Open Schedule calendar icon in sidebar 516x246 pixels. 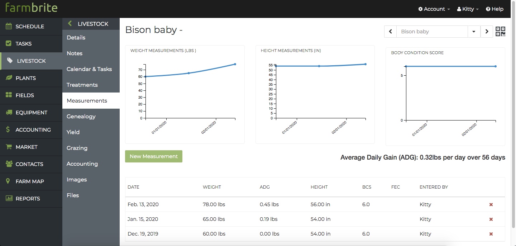click(x=9, y=26)
